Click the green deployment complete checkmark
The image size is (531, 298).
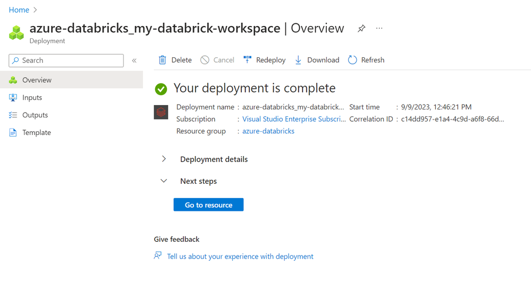click(161, 89)
